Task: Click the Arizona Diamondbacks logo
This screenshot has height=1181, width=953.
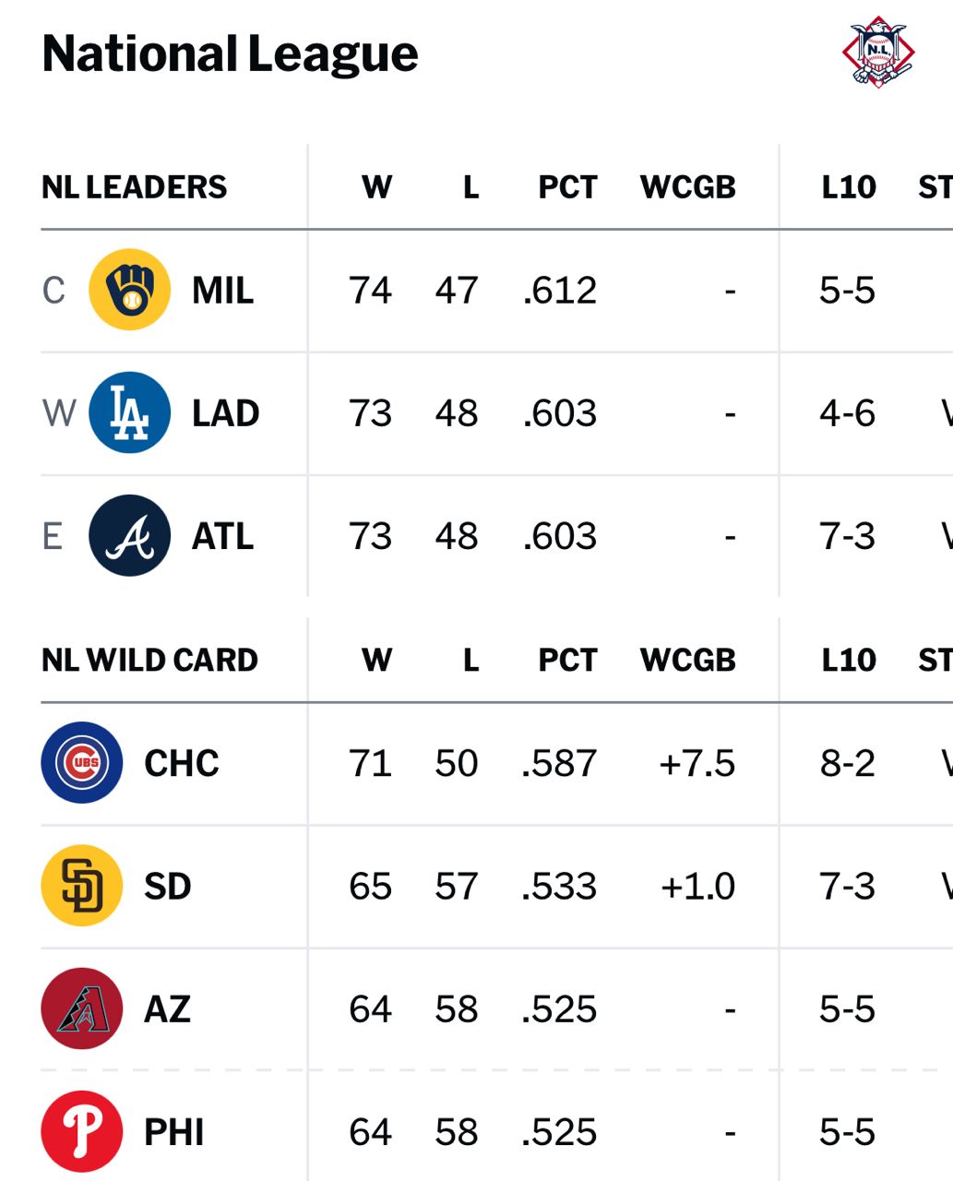Action: [x=82, y=1008]
